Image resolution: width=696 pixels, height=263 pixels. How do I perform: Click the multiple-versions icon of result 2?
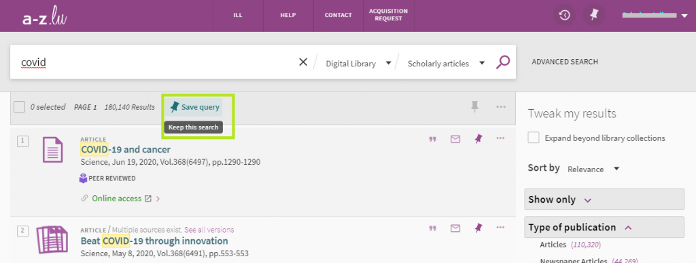[52, 239]
